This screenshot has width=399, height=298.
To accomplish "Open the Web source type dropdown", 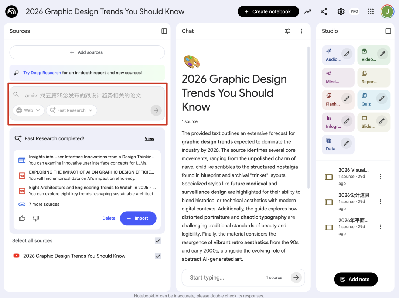I will pos(28,110).
